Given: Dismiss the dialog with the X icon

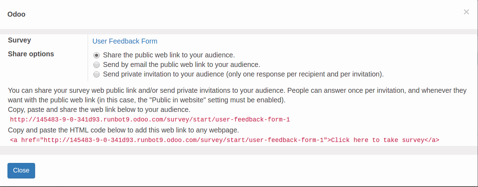Looking at the screenshot, I should (x=466, y=12).
